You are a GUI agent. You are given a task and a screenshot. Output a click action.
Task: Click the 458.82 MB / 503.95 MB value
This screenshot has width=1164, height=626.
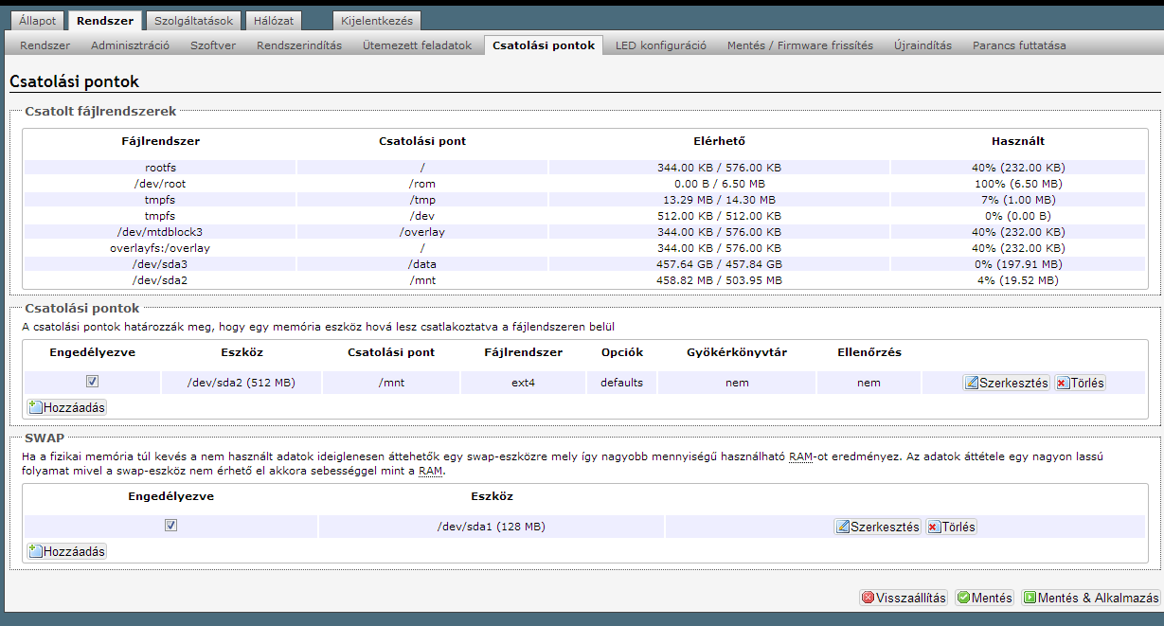[x=719, y=280]
